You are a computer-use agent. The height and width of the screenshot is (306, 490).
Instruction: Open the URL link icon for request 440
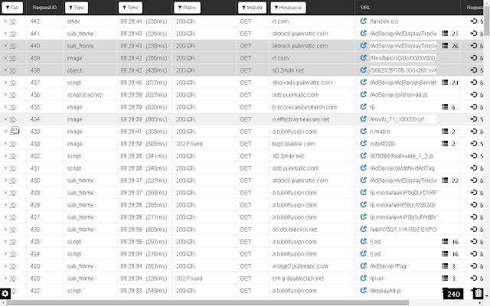[363, 45]
